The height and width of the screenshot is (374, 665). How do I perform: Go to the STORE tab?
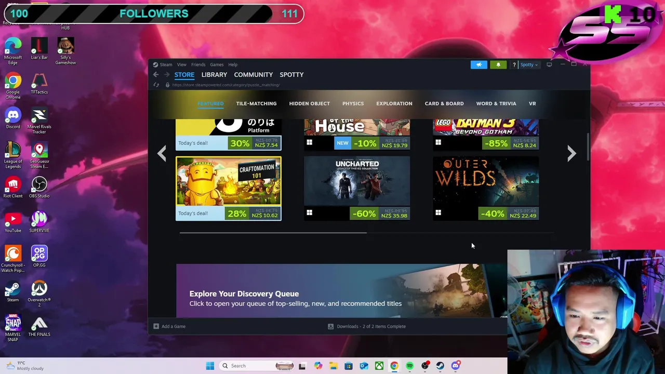(184, 75)
